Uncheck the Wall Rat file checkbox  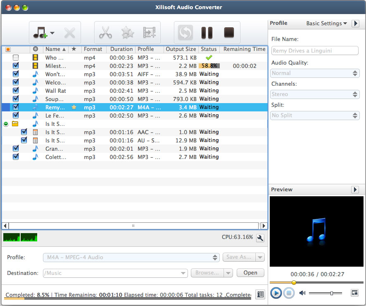coord(16,91)
